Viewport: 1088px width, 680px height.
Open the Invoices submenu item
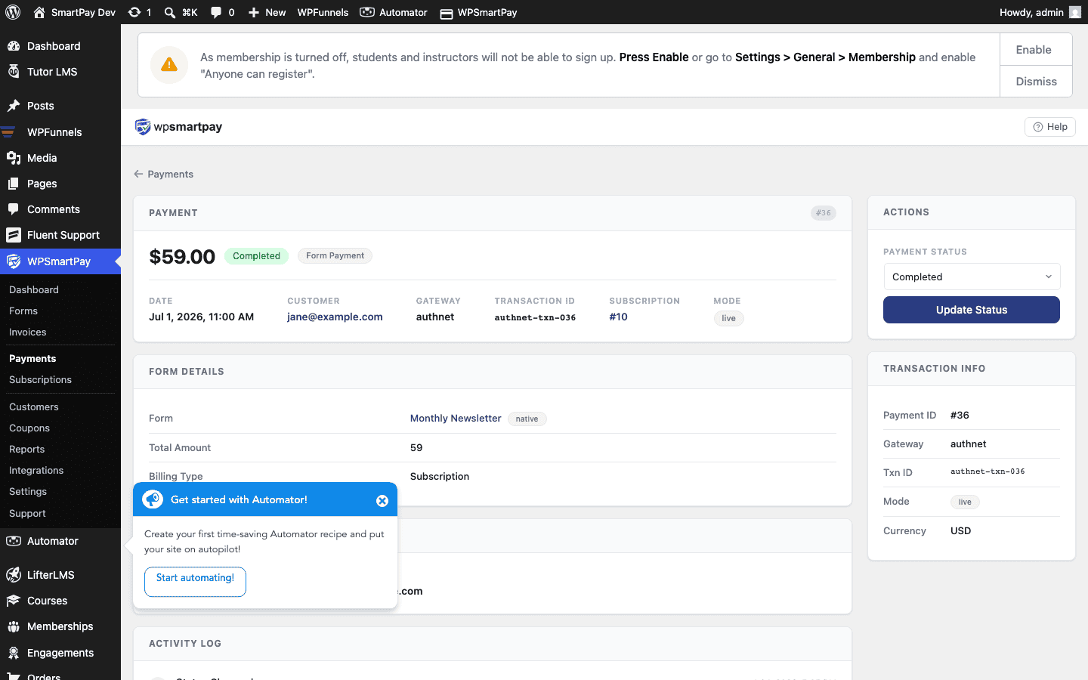[28, 332]
